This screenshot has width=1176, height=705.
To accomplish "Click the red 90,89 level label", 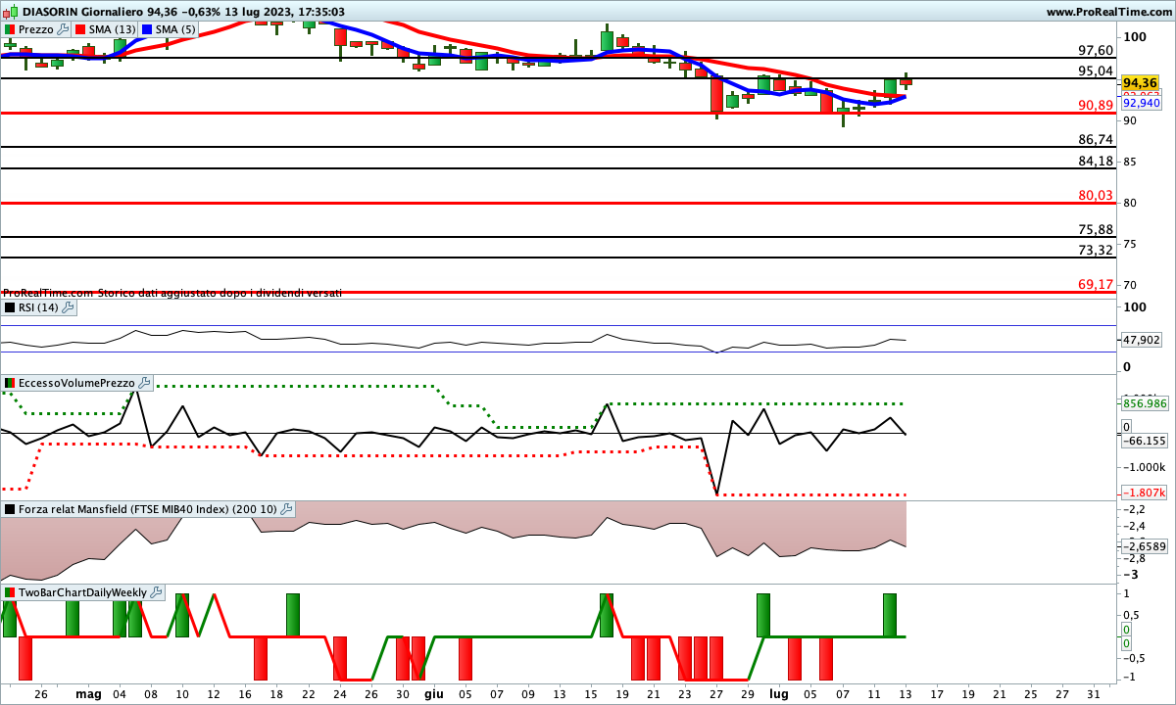I will point(1096,106).
